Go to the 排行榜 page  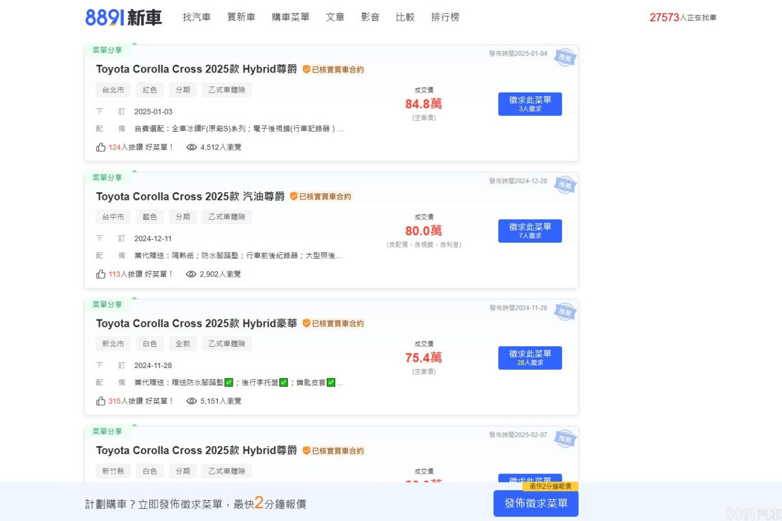tap(445, 17)
